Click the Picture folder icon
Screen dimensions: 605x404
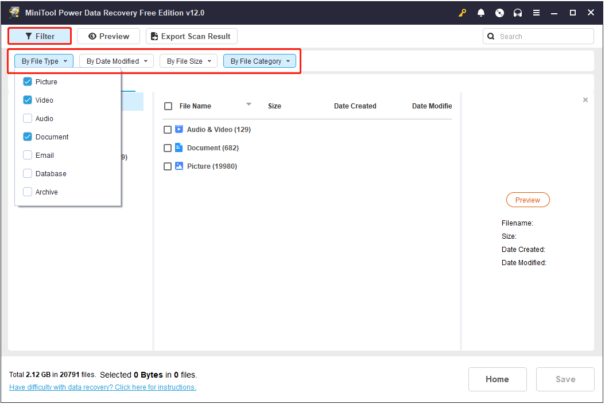pos(179,166)
